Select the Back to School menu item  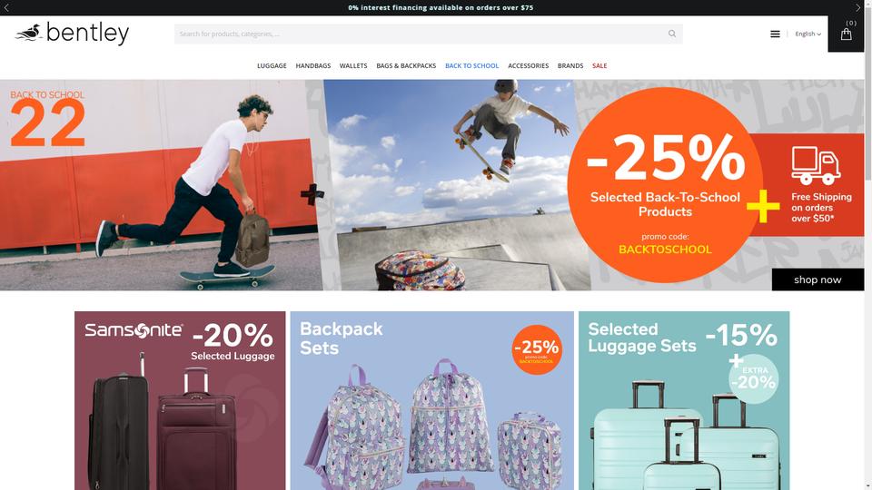(471, 65)
